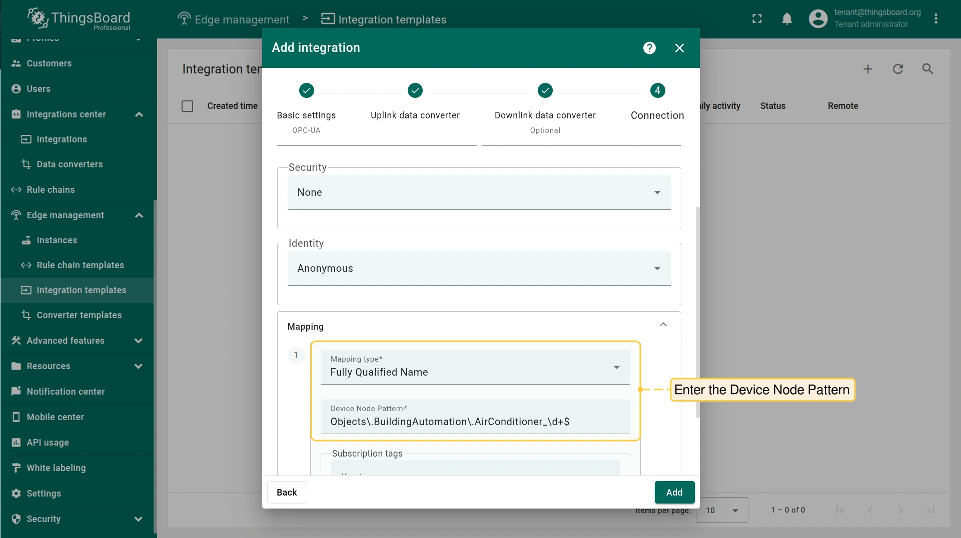This screenshot has height=538, width=961.
Task: Open search in integration templates
Action: pyautogui.click(x=928, y=69)
